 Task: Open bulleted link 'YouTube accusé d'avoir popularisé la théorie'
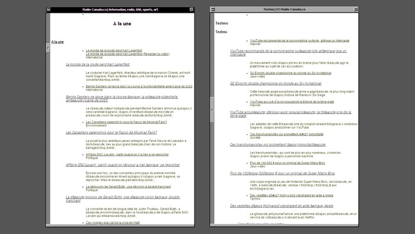coord(292,102)
